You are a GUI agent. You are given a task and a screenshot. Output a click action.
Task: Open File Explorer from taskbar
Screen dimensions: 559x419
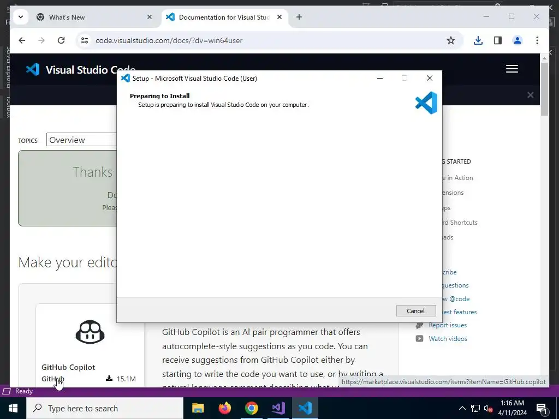tap(198, 408)
